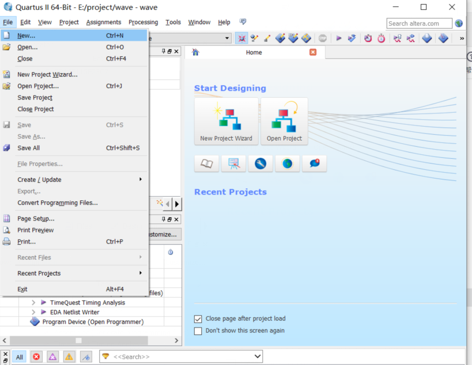Uncheck Close page after project load
Image resolution: width=472 pixels, height=365 pixels.
click(198, 319)
